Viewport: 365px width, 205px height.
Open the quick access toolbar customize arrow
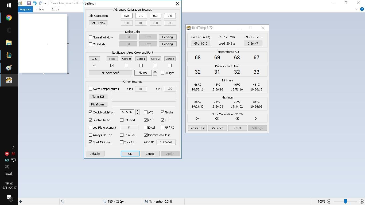pos(45,3)
